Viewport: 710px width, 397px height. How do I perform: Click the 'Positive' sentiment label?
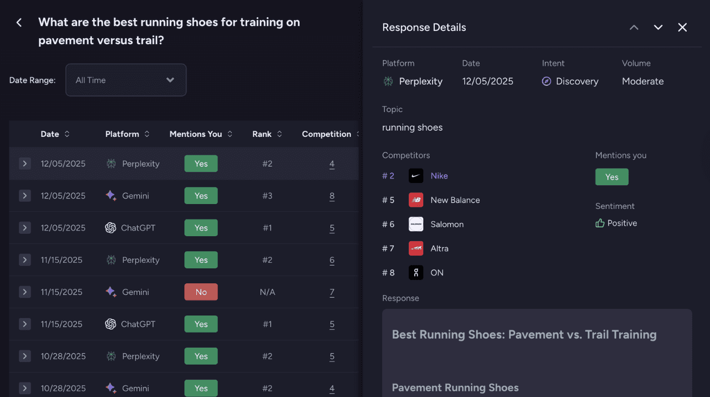point(622,223)
